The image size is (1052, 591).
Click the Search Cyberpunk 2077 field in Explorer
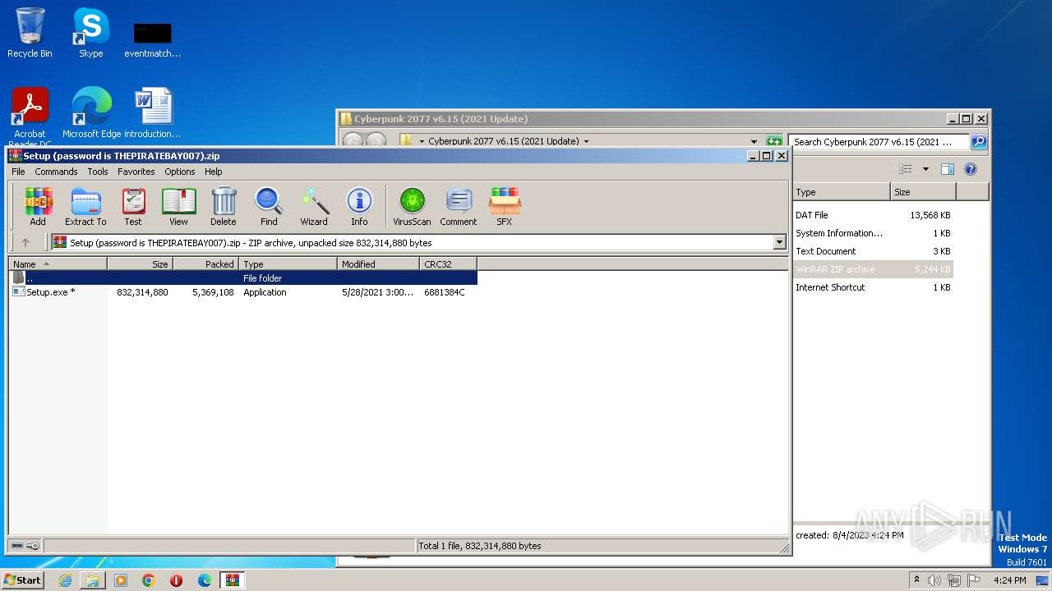(x=878, y=141)
